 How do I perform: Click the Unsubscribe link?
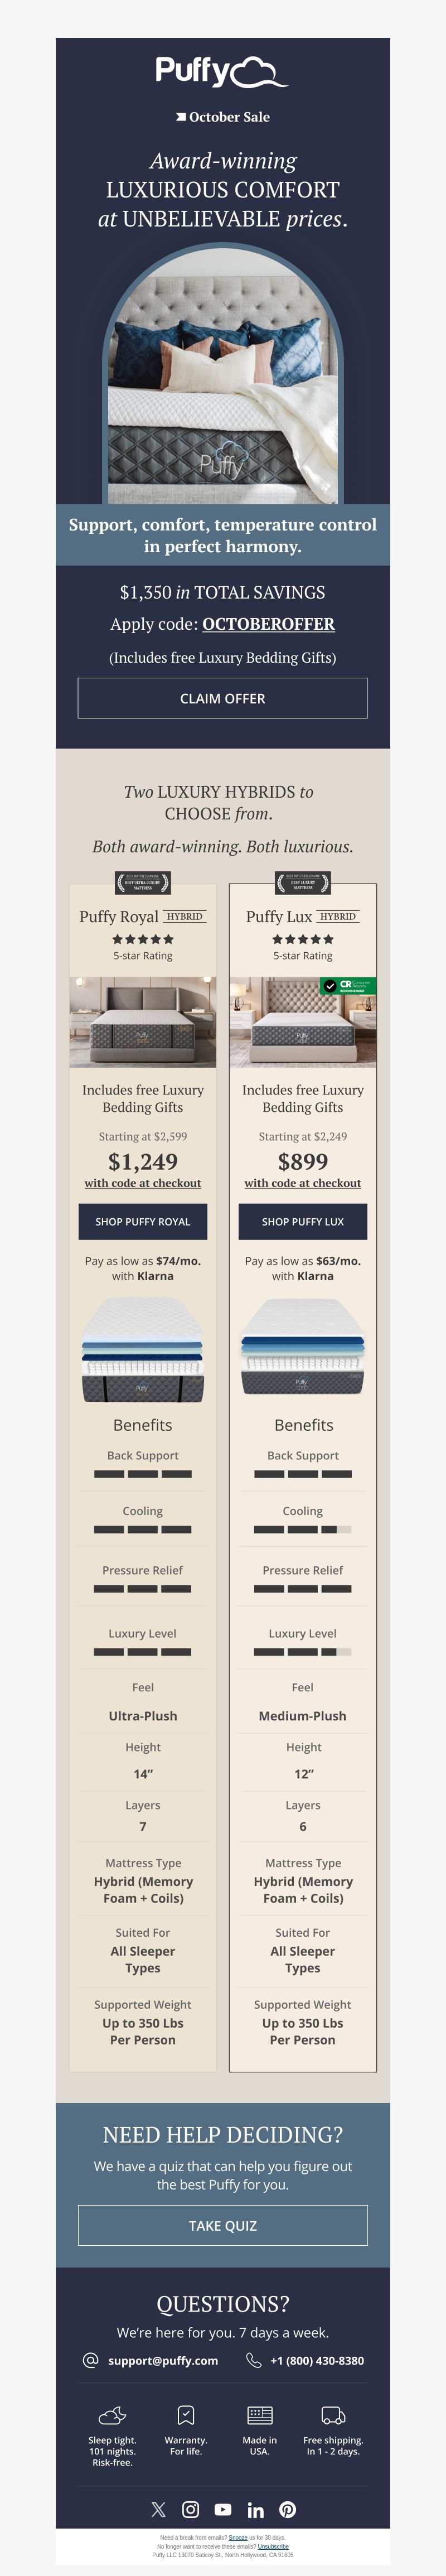click(273, 2546)
